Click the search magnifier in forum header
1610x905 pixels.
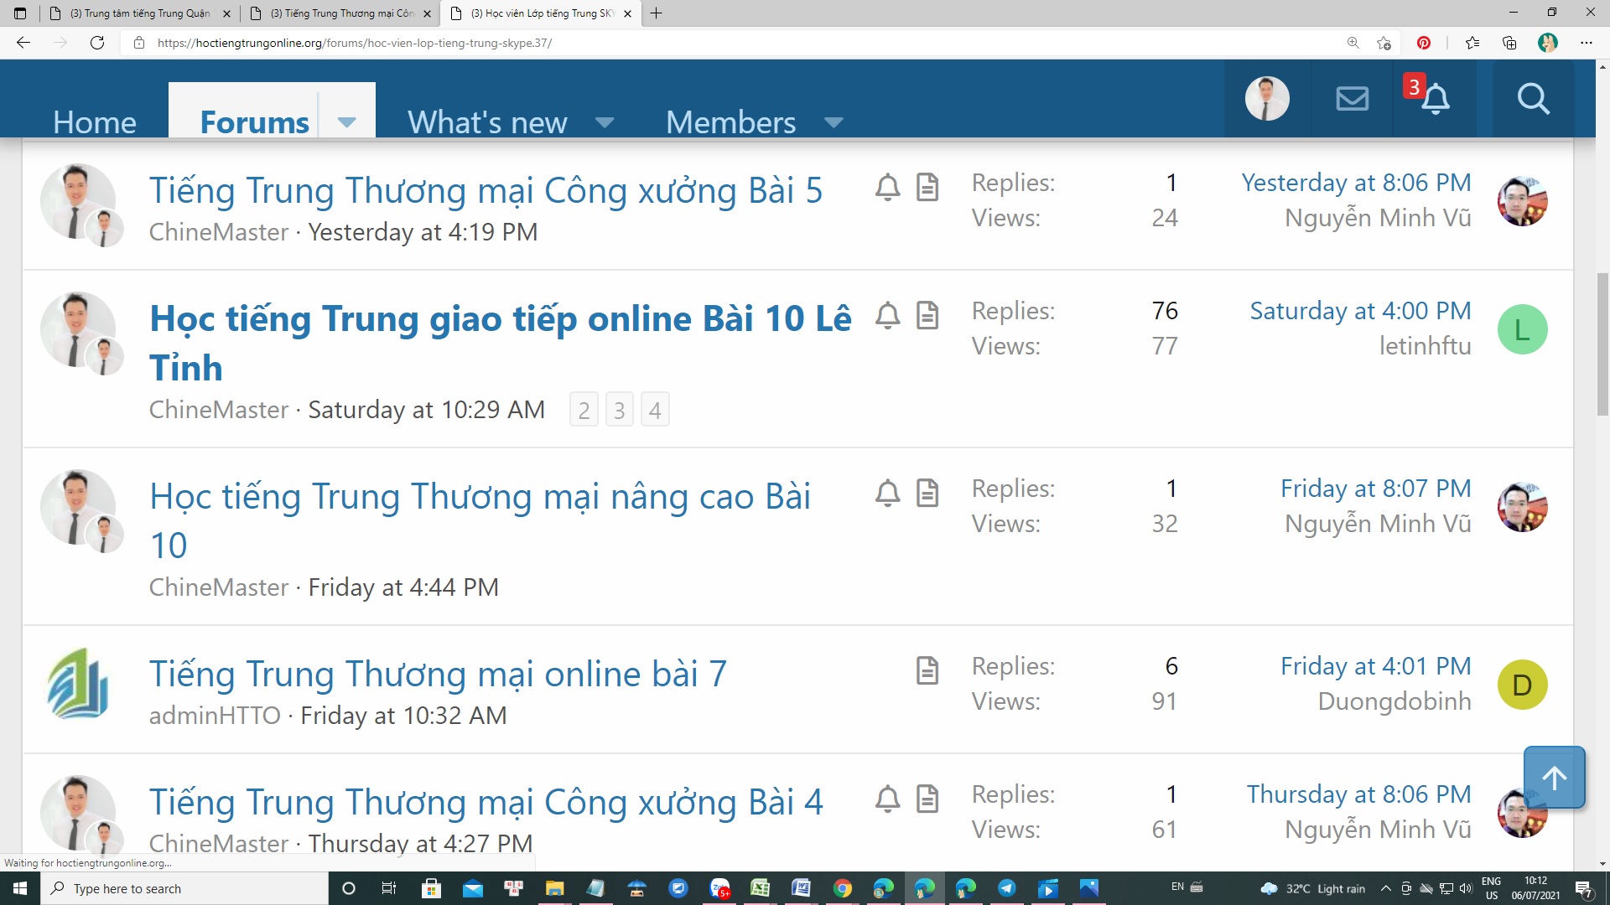tap(1533, 99)
